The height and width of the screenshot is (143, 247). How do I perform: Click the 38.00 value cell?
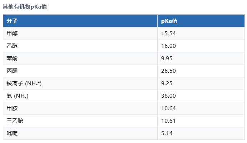[x=168, y=96]
